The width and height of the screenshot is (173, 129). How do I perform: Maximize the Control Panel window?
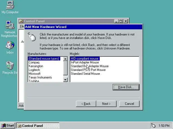121,21
